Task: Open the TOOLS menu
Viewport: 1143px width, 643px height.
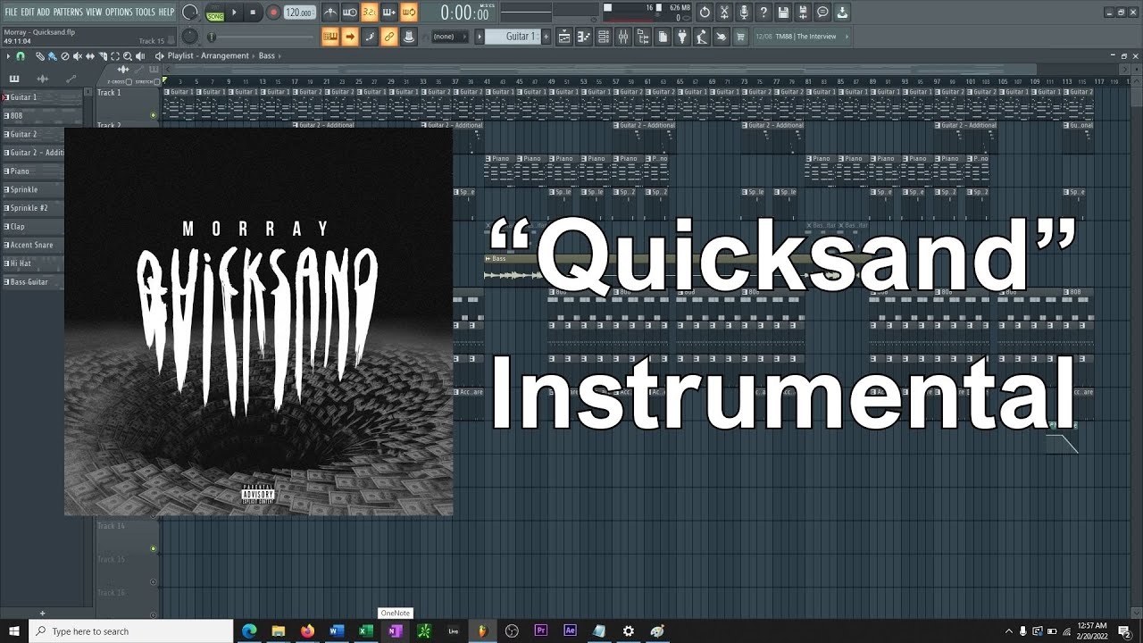Action: pyautogui.click(x=145, y=12)
